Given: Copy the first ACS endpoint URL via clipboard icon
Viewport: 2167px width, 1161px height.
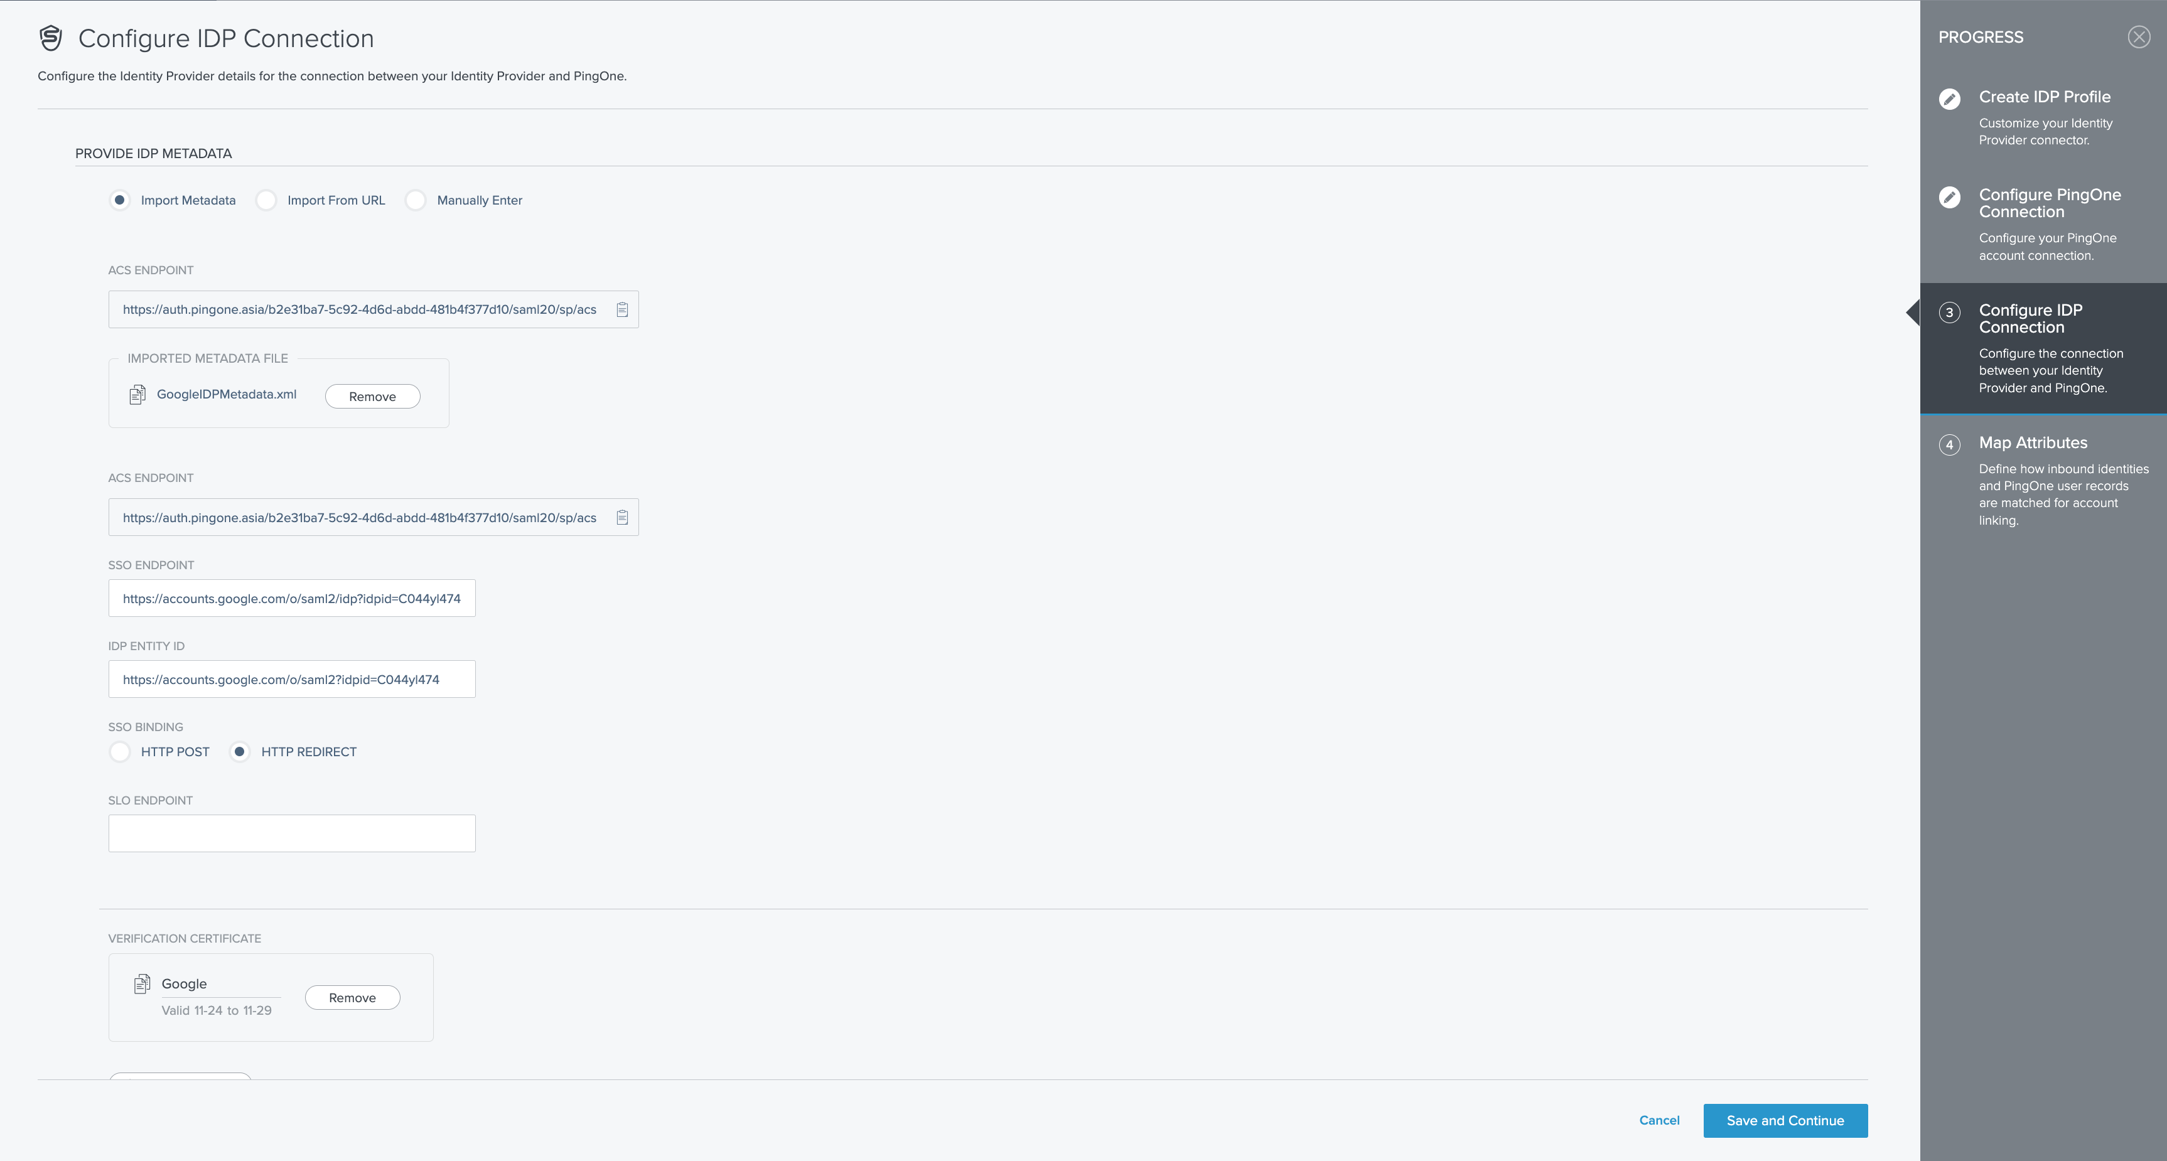Looking at the screenshot, I should click(621, 309).
